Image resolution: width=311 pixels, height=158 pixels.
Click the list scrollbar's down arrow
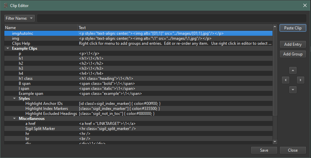[275, 142]
